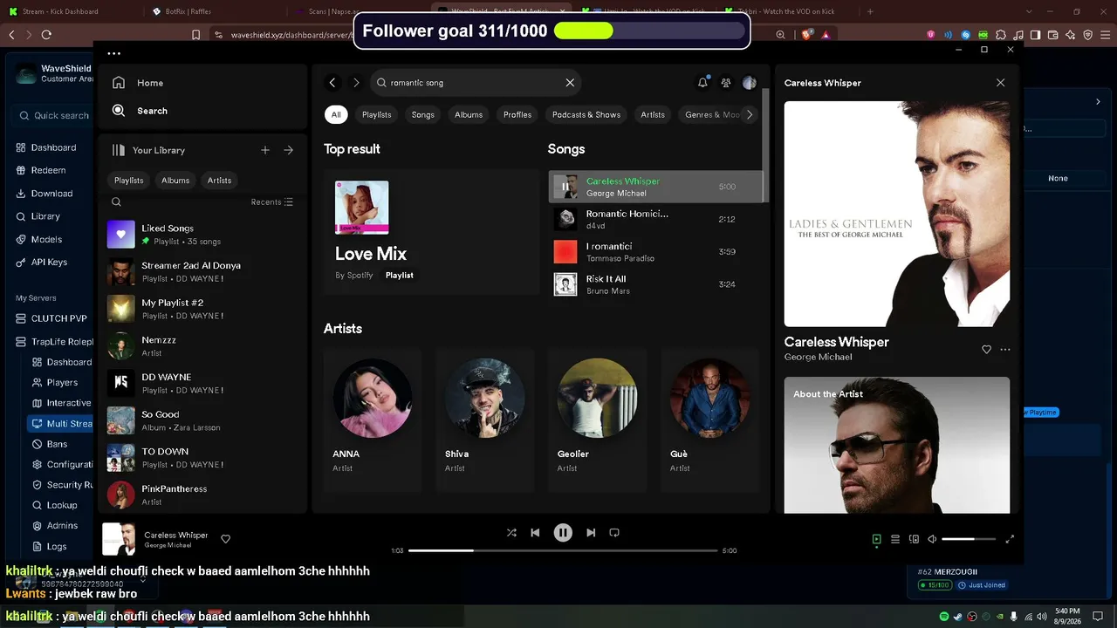
Task: Like Careless Whisper in the right panel
Action: coord(986,350)
